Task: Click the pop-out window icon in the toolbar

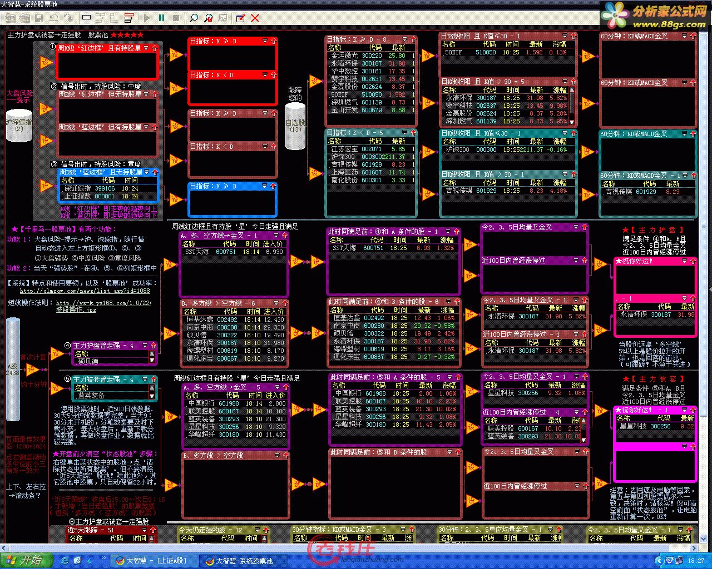Action: [x=240, y=18]
